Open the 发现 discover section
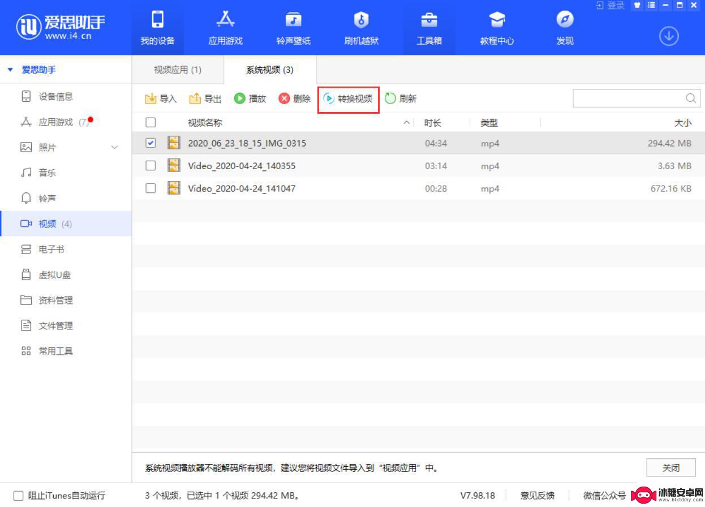The height and width of the screenshot is (507, 705). tap(565, 28)
